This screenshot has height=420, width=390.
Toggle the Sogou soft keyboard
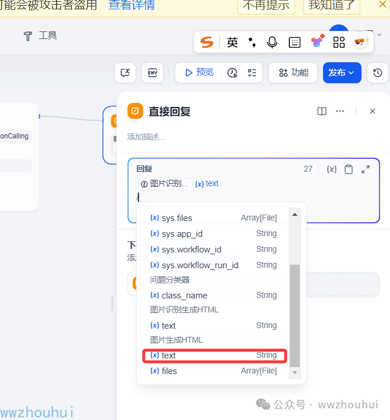coord(295,42)
